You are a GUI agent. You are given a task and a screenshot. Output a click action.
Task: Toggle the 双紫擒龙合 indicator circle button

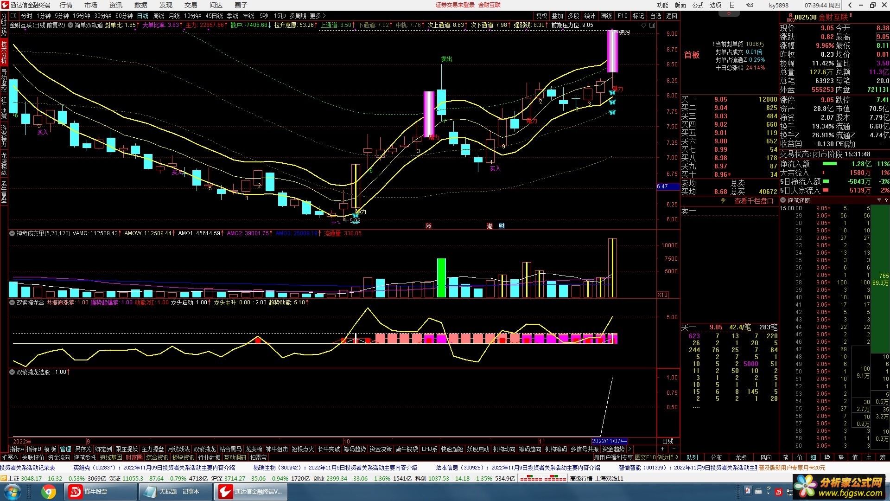click(x=12, y=302)
